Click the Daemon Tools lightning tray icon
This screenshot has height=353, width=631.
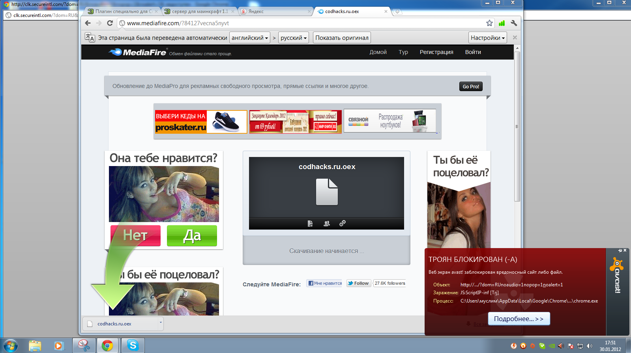coord(514,346)
